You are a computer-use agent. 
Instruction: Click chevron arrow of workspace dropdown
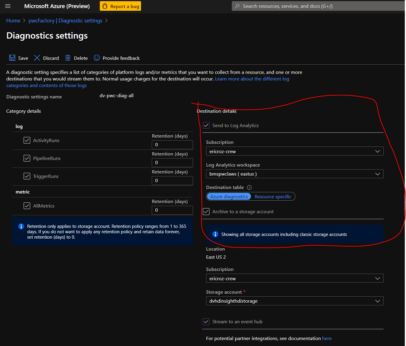(378, 174)
